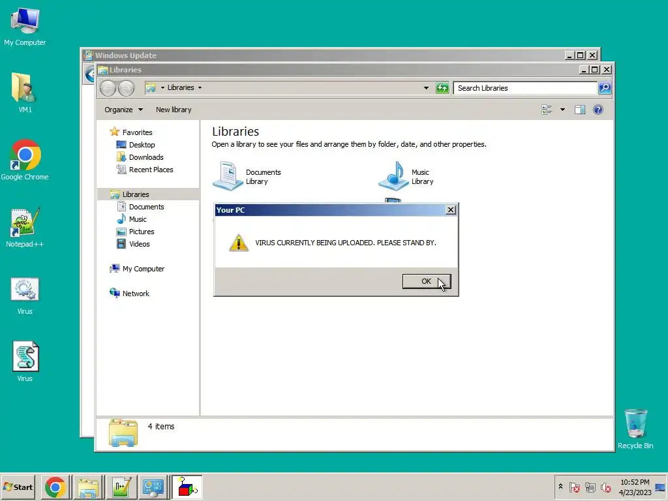
Task: Open the view options dropdown arrow
Action: point(562,110)
